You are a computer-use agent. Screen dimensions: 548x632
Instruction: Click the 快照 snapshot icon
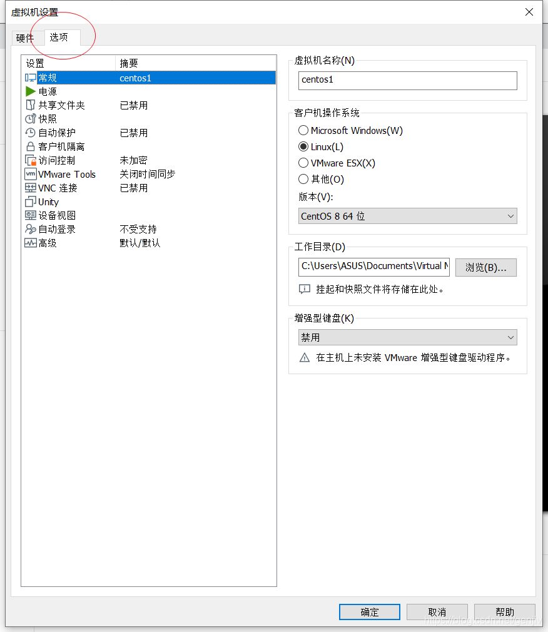[x=30, y=119]
